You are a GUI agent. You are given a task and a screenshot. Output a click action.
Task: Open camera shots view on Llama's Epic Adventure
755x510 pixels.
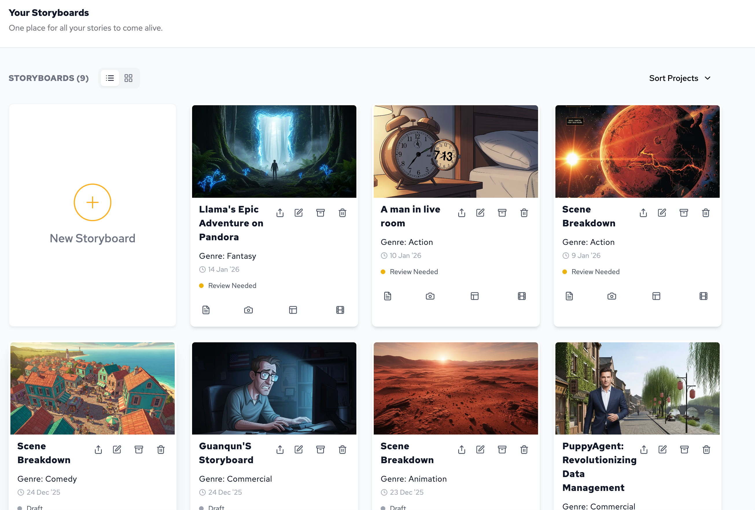[x=248, y=310]
